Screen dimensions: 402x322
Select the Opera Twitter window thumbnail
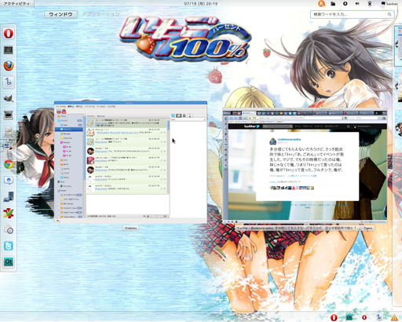(305, 166)
